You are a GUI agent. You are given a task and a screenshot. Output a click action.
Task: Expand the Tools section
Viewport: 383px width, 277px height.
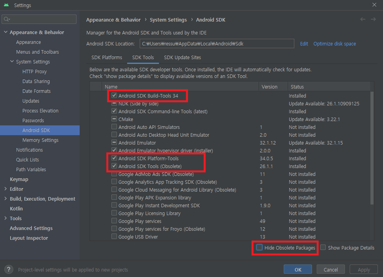click(5, 218)
